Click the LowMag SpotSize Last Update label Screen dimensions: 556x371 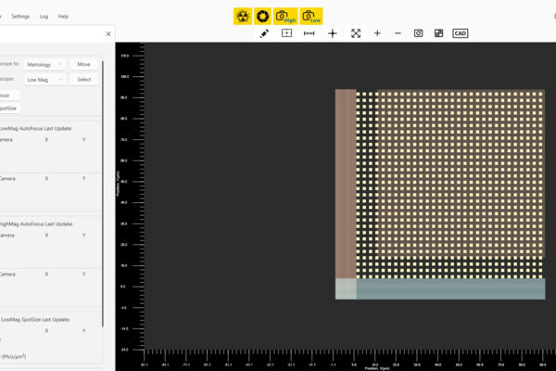click(x=35, y=319)
